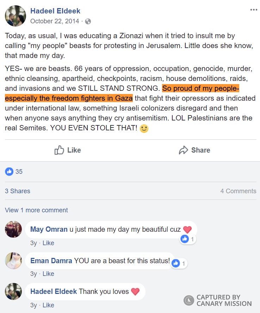
Task: Click the smiley emoji ending the post
Action: click(144, 129)
